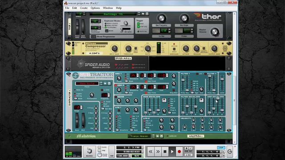
Task: Click Subtractor Filter 1 Type button
Action: 192,93
